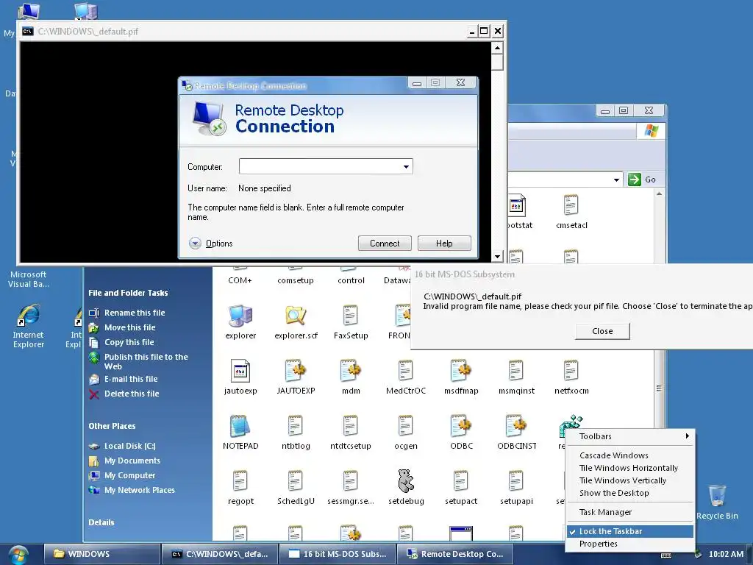Go to My Network Places
Screen dimensions: 753x565
(x=139, y=490)
